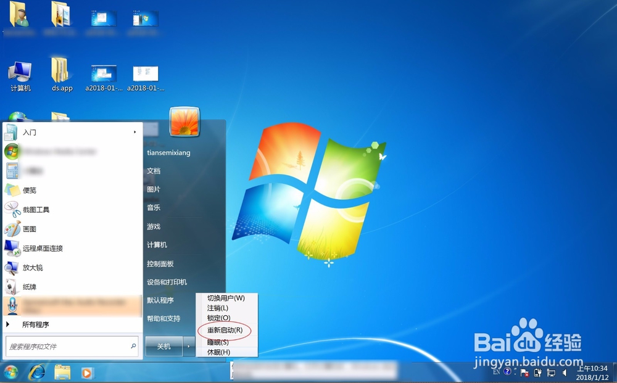The image size is (617, 383).
Task: Open the ds.app folder on desktop
Action: [61, 75]
